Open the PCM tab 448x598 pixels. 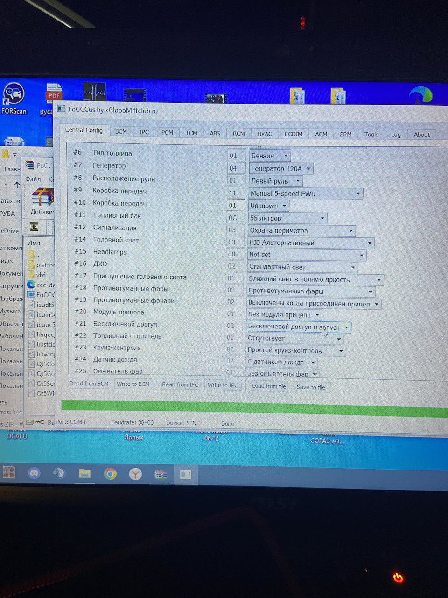[167, 133]
